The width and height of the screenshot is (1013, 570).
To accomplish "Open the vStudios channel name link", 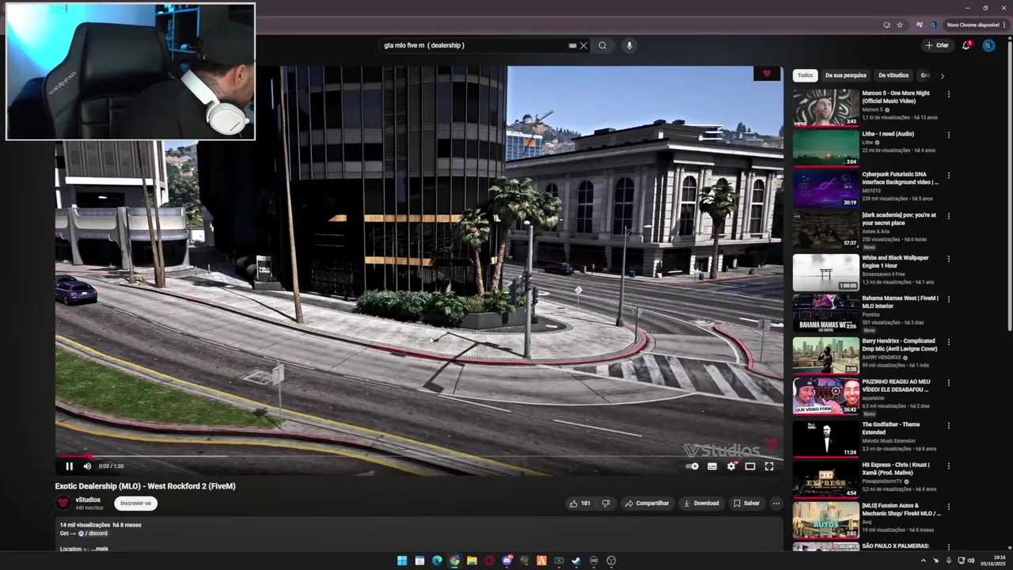I will [88, 500].
